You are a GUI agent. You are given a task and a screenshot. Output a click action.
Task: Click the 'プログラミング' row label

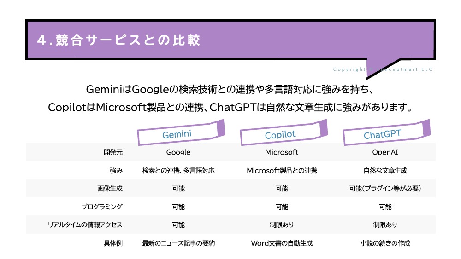(x=102, y=207)
